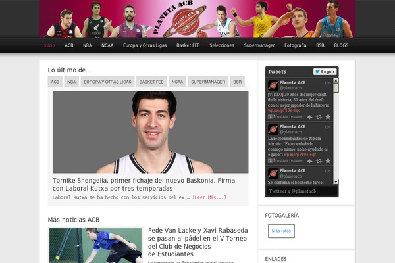Click the Leer Más link
The image size is (395, 263).
point(209,197)
